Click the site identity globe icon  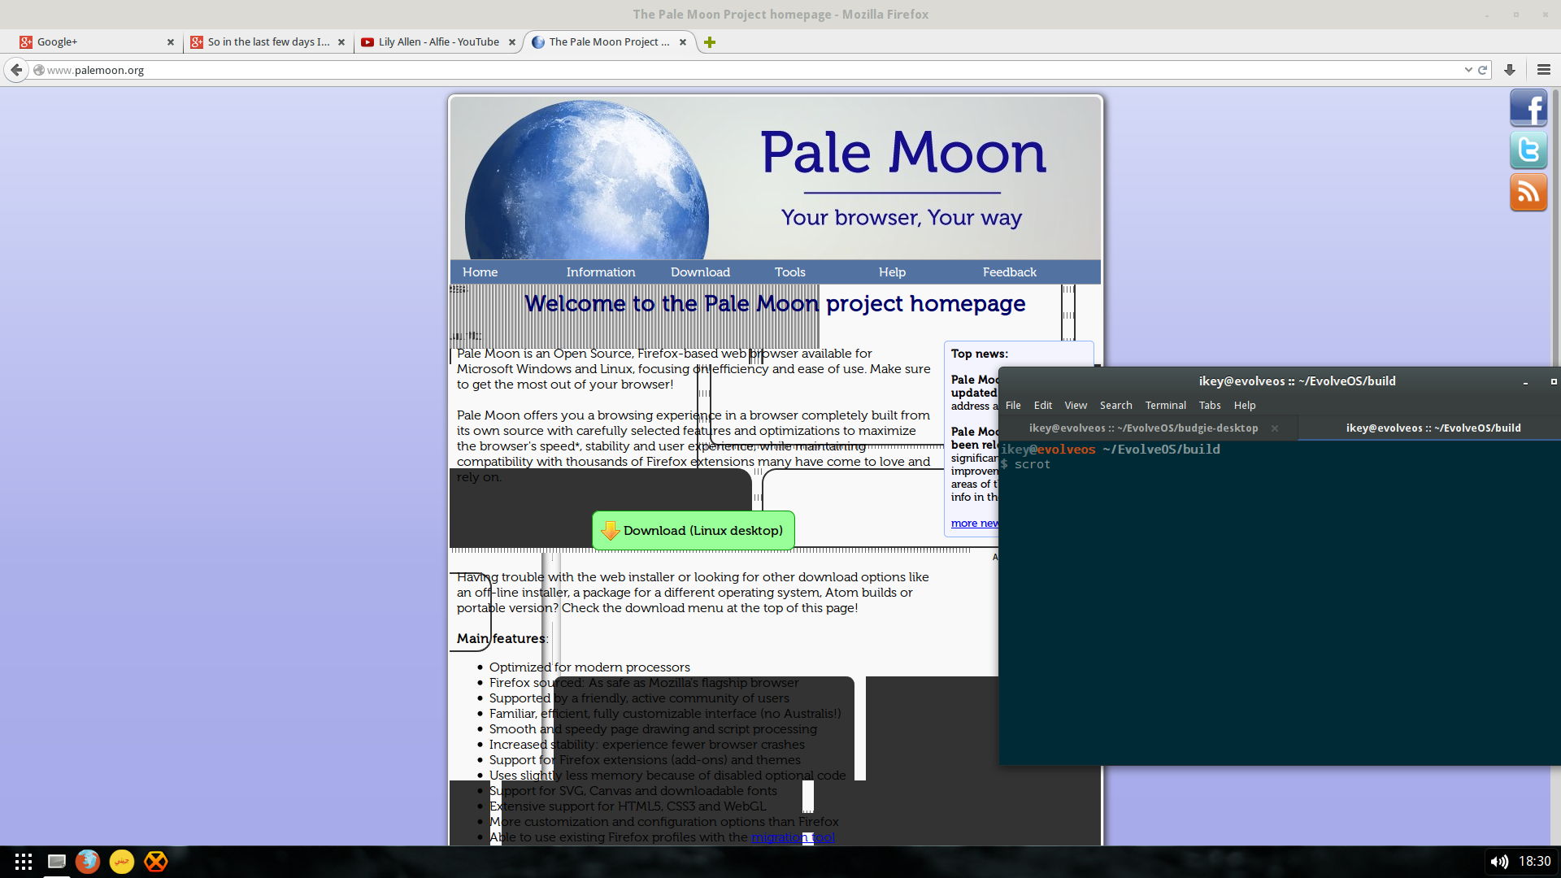point(38,70)
